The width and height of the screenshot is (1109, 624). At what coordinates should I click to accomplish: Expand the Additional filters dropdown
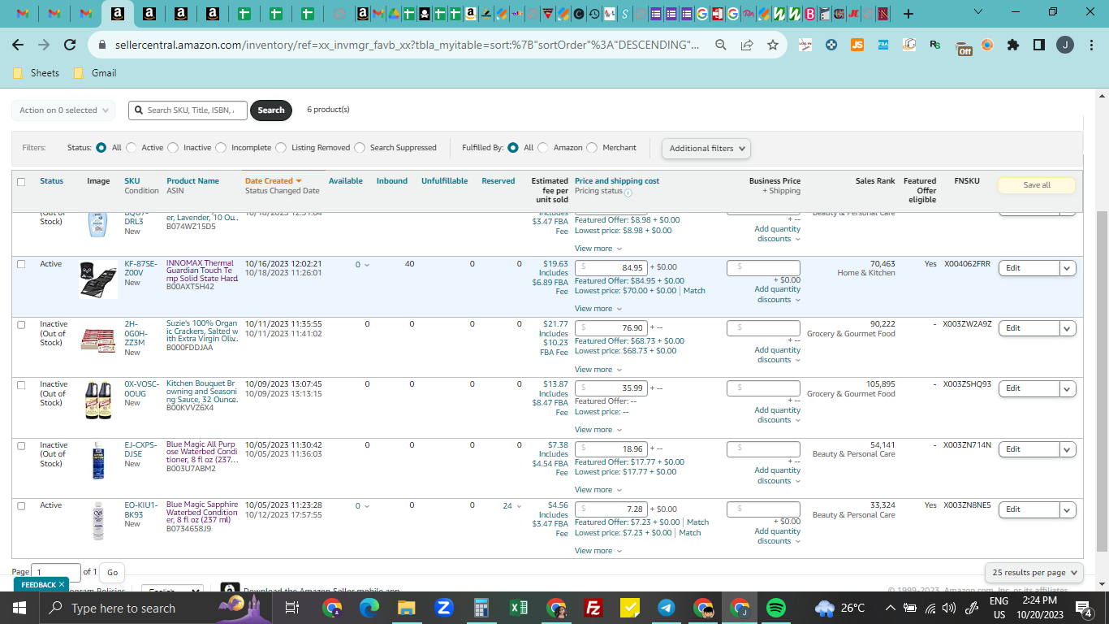(706, 149)
